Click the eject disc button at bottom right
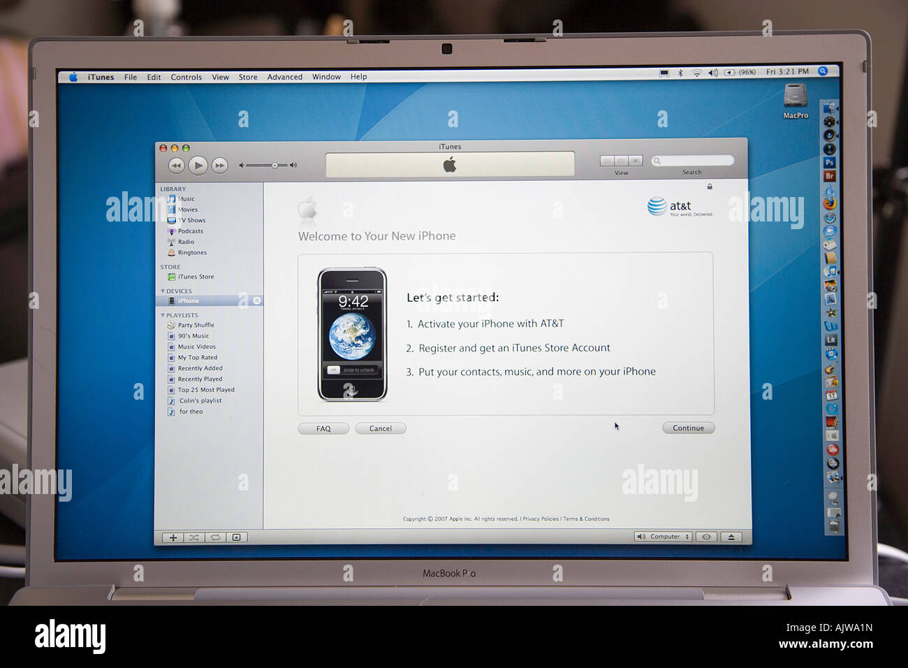The image size is (908, 668). pos(731,537)
